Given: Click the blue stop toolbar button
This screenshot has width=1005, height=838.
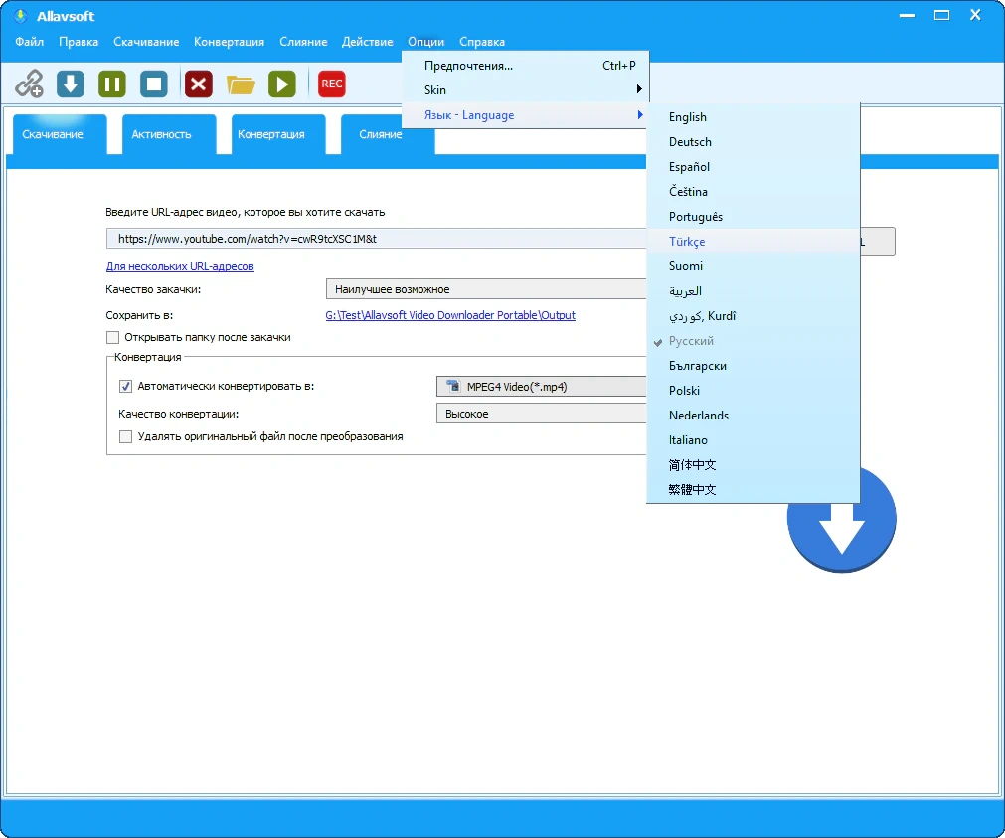Looking at the screenshot, I should tap(154, 84).
